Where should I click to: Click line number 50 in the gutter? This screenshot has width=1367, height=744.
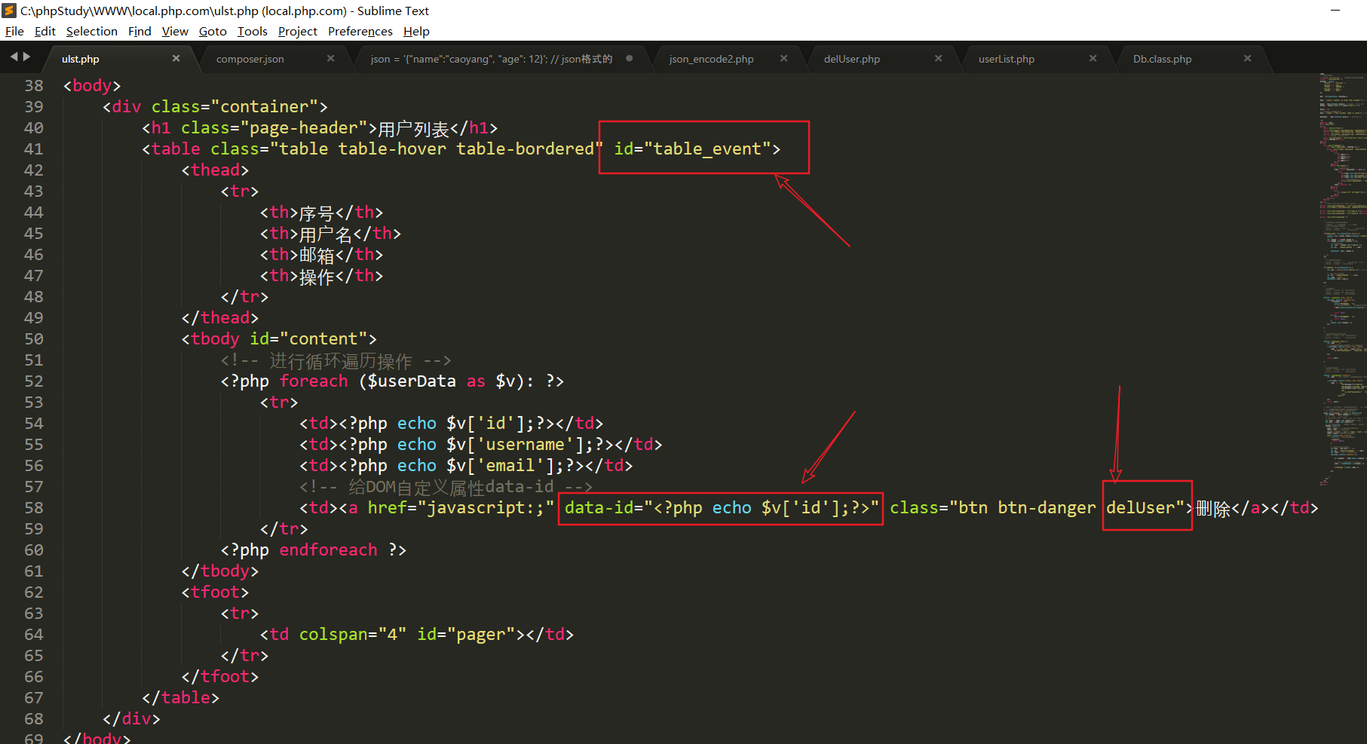tap(34, 339)
